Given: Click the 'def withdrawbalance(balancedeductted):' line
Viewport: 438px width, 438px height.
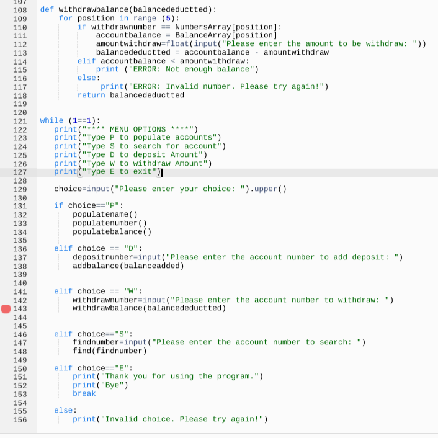Looking at the screenshot, I should 128,9.
